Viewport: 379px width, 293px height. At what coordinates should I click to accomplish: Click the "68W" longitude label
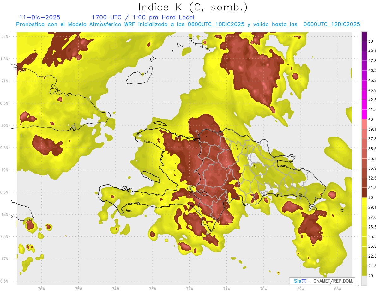(337, 289)
